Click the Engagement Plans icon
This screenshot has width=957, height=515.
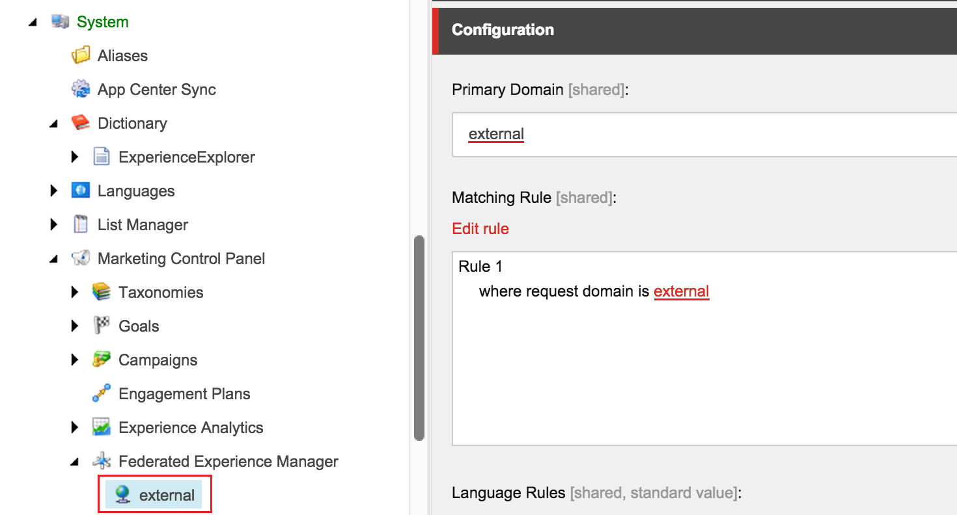(102, 394)
